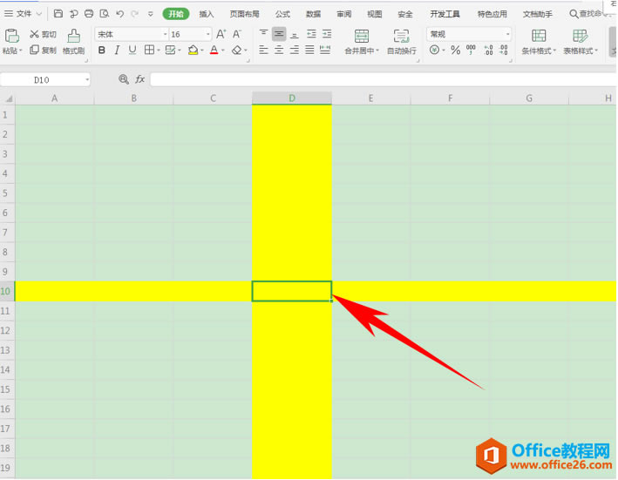Undo the last action
618x480 pixels.
[x=119, y=14]
